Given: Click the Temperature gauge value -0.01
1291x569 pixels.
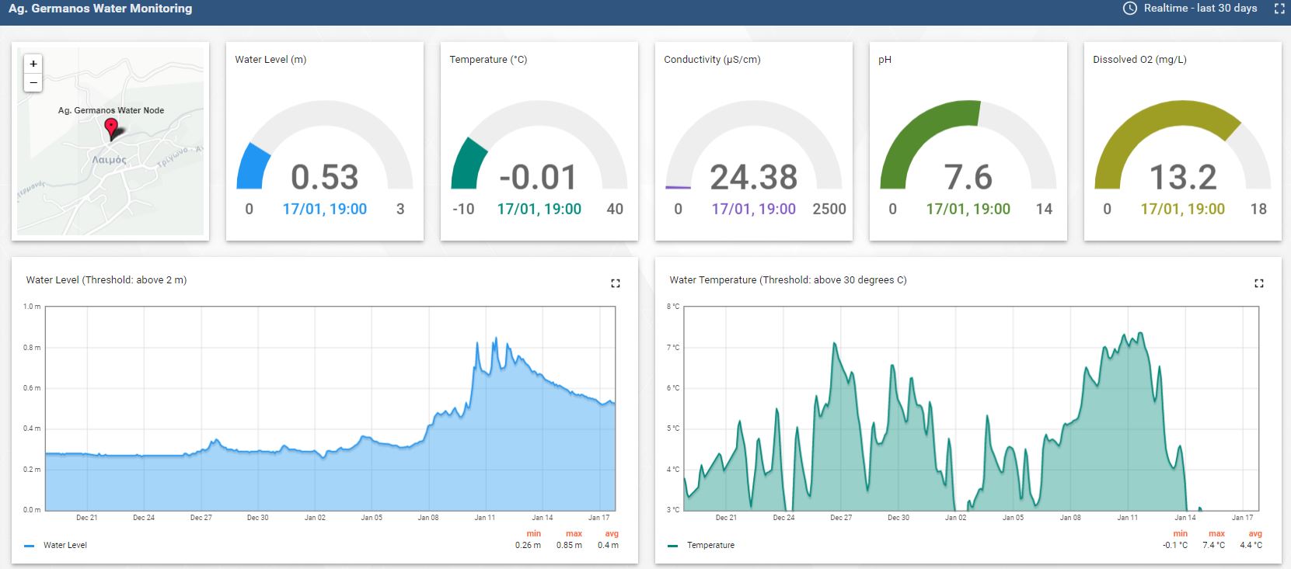Looking at the screenshot, I should coord(539,177).
